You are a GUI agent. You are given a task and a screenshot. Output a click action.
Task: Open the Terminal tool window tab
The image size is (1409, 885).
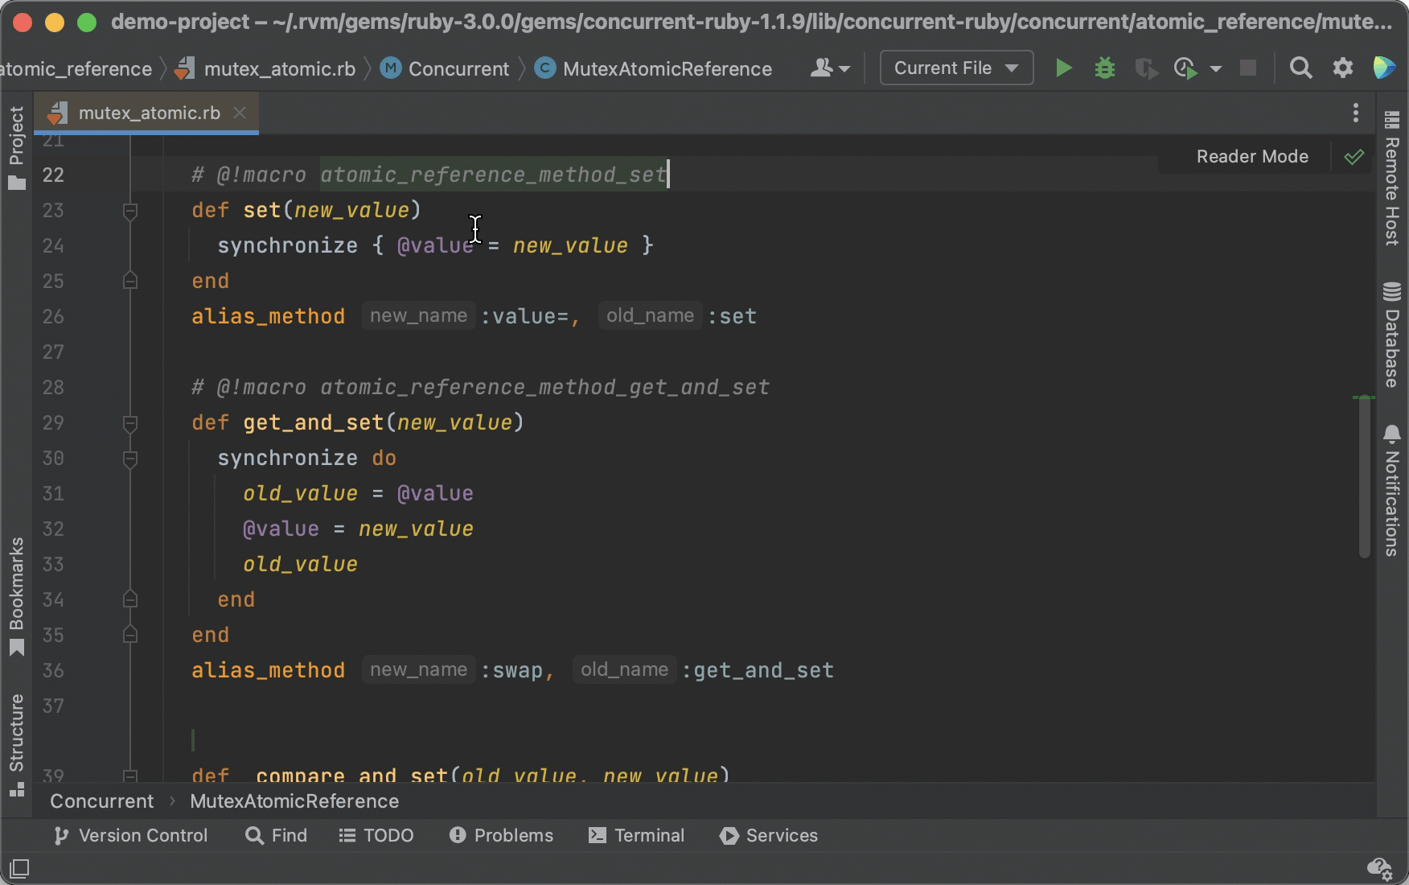point(636,835)
